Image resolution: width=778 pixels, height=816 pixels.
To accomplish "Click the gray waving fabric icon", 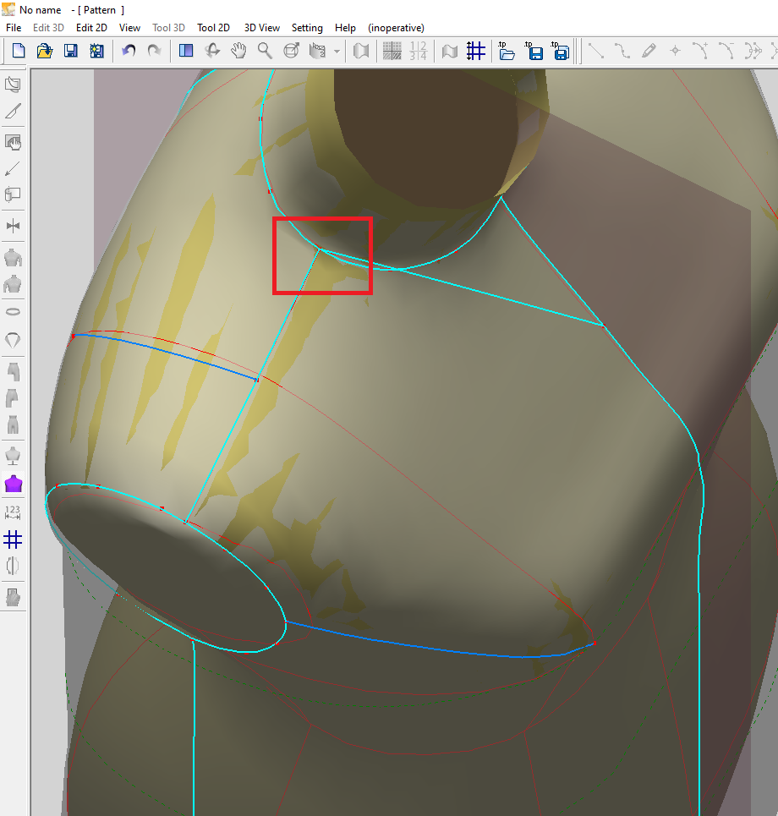I will [450, 51].
